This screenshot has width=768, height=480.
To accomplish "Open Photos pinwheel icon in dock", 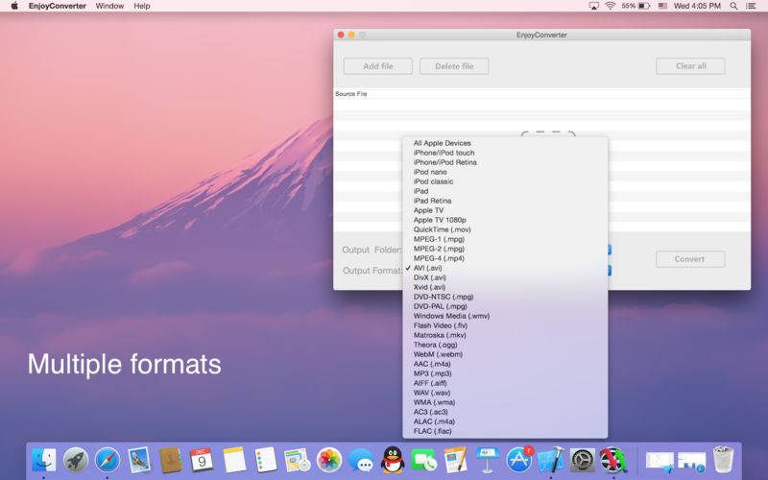I will coord(329,461).
